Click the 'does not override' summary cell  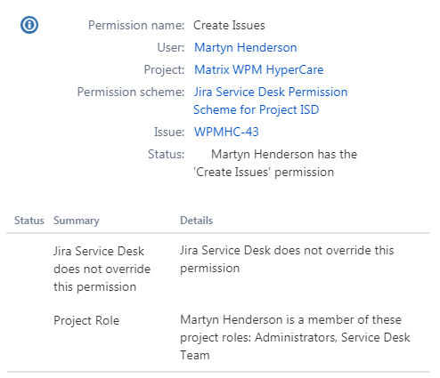pyautogui.click(x=102, y=269)
